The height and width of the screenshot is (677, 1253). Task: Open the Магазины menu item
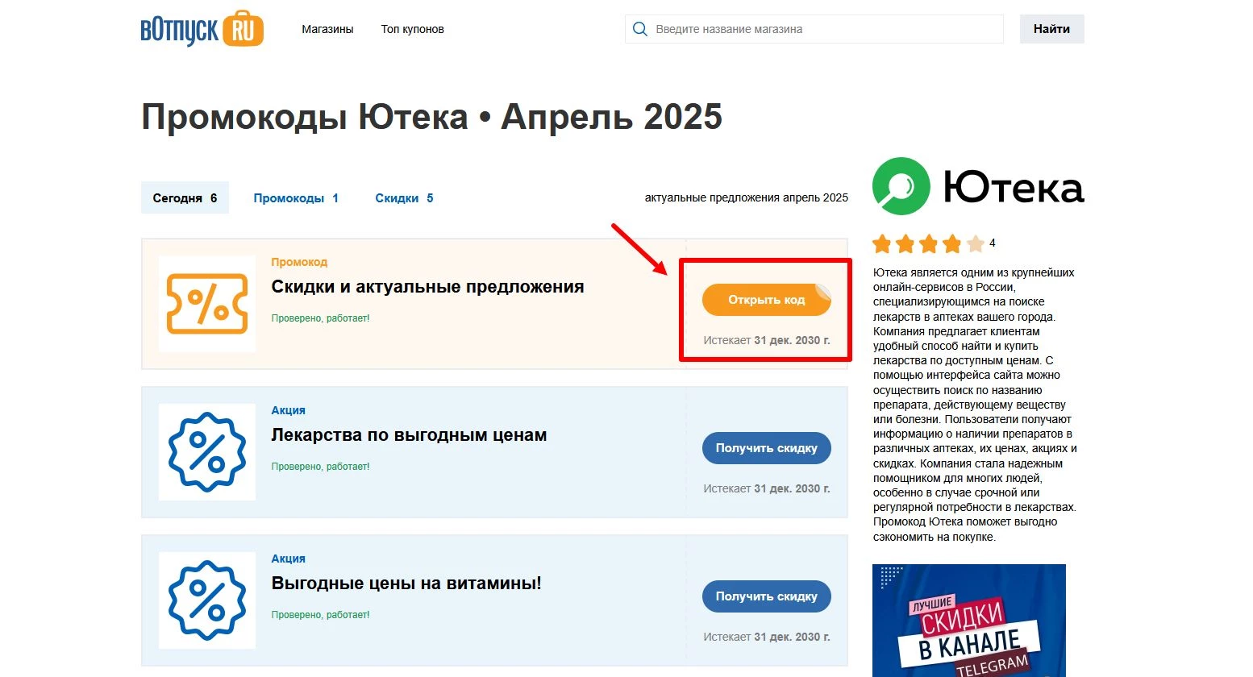327,28
